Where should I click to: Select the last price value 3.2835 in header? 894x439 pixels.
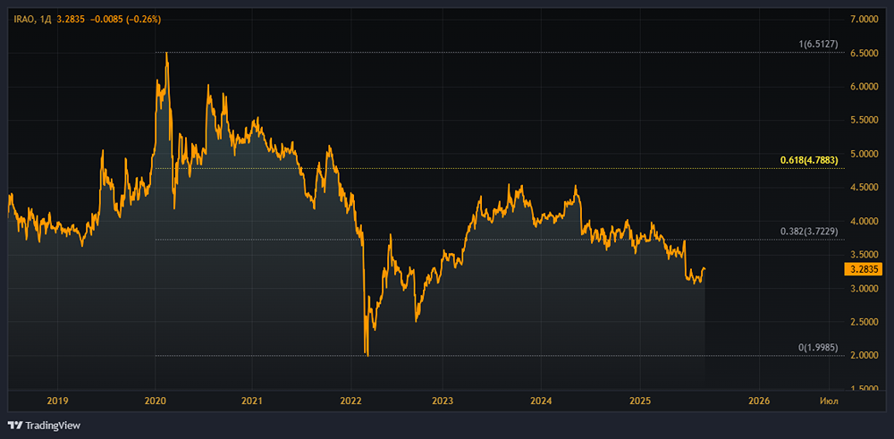(x=71, y=20)
